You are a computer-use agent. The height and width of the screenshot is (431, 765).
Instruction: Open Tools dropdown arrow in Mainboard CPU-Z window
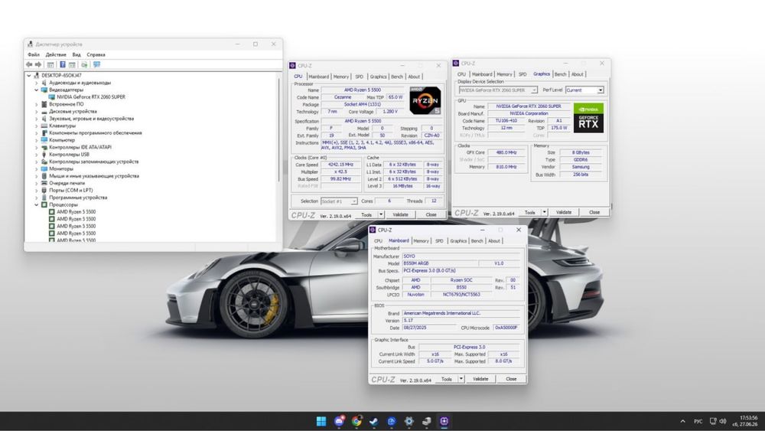(461, 379)
